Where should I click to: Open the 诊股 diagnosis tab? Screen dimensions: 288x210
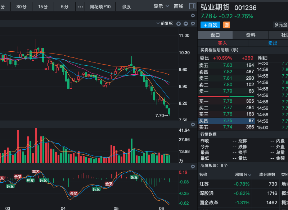tap(126, 7)
